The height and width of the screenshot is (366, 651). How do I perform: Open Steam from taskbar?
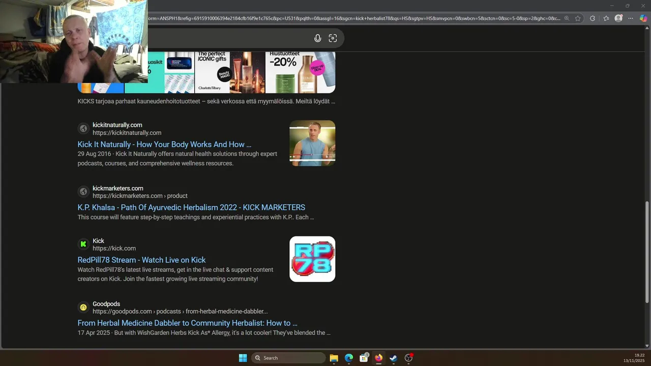393,358
